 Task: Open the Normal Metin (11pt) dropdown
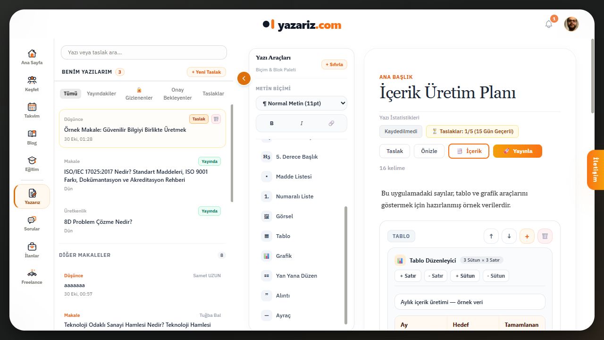302,103
